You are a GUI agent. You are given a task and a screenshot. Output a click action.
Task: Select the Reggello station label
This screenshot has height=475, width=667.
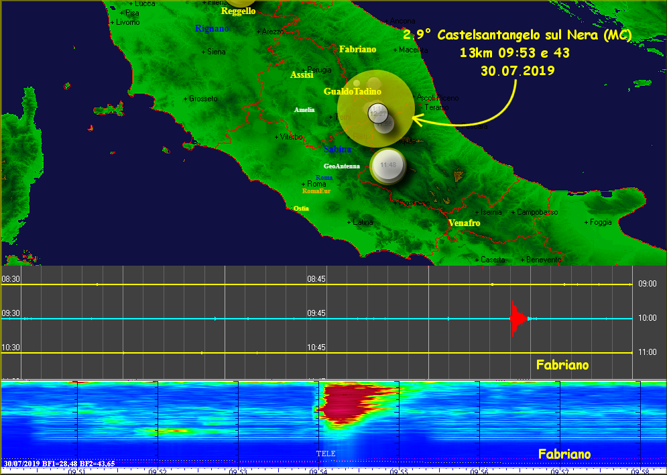pos(238,11)
